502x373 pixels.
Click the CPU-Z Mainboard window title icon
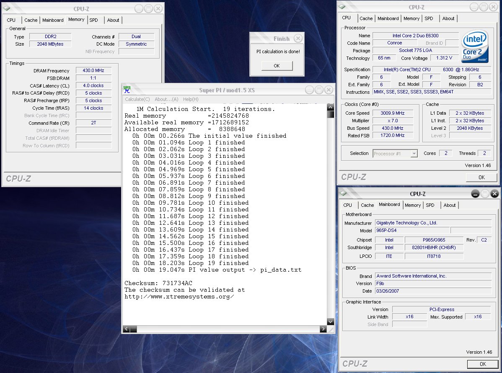(343, 193)
